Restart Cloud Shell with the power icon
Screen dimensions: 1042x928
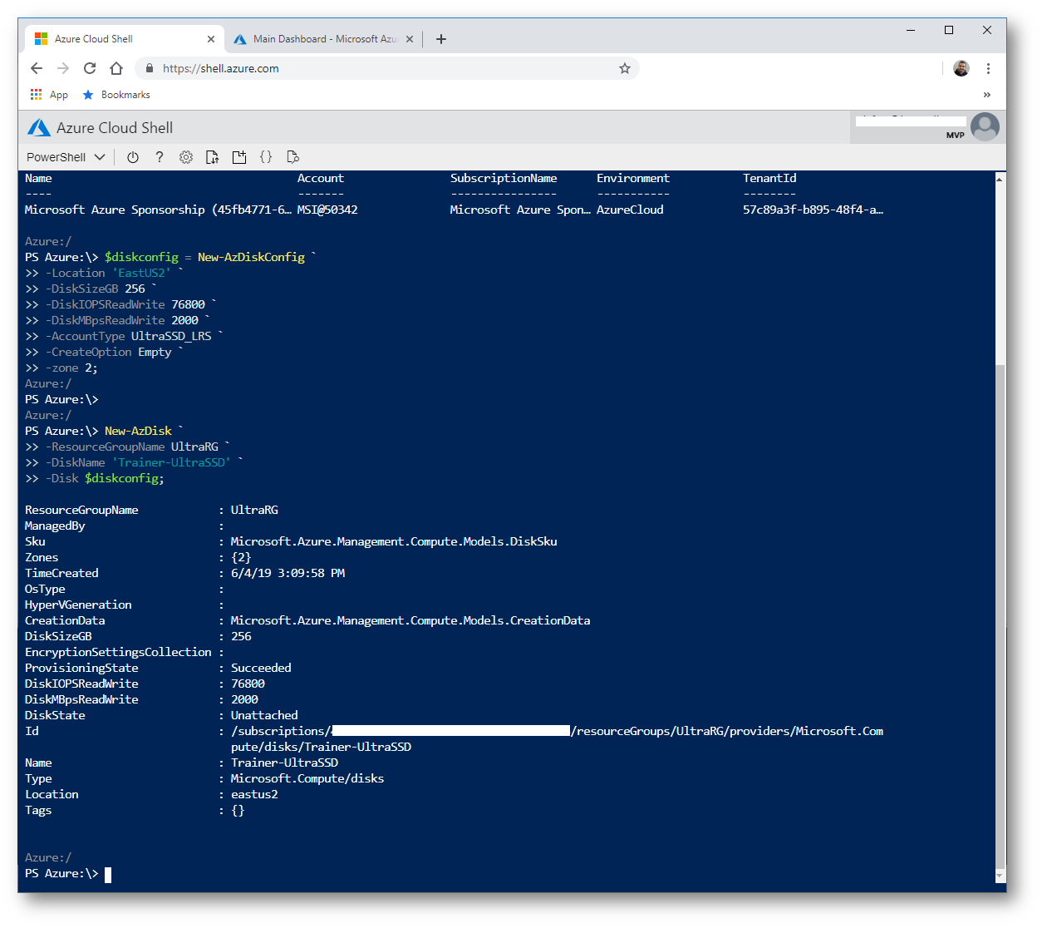pyautogui.click(x=133, y=157)
